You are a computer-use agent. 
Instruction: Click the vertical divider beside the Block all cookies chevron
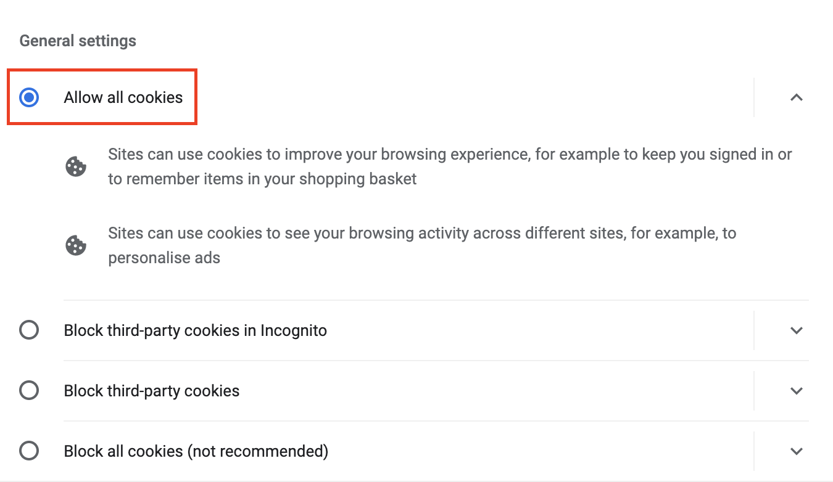coord(754,451)
